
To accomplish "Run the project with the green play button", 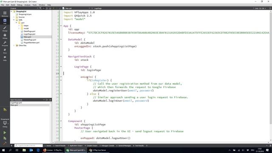I will pyautogui.click(x=5, y=133).
